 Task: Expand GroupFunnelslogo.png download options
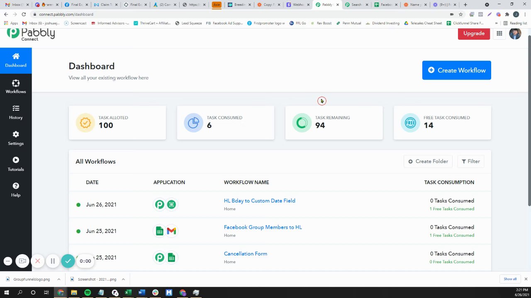coord(59,279)
